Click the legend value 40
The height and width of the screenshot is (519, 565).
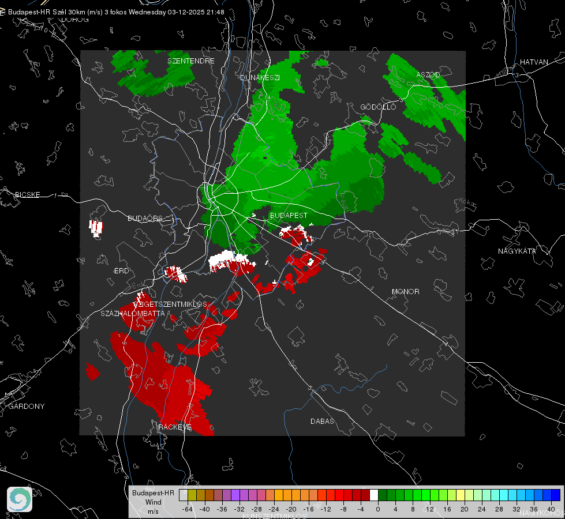click(x=551, y=509)
